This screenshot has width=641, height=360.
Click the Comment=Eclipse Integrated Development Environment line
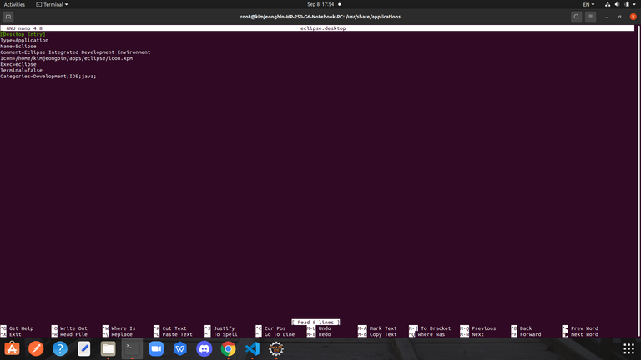[75, 52]
